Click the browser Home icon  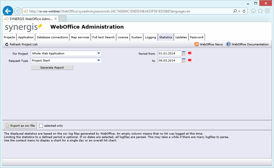[x=253, y=11]
